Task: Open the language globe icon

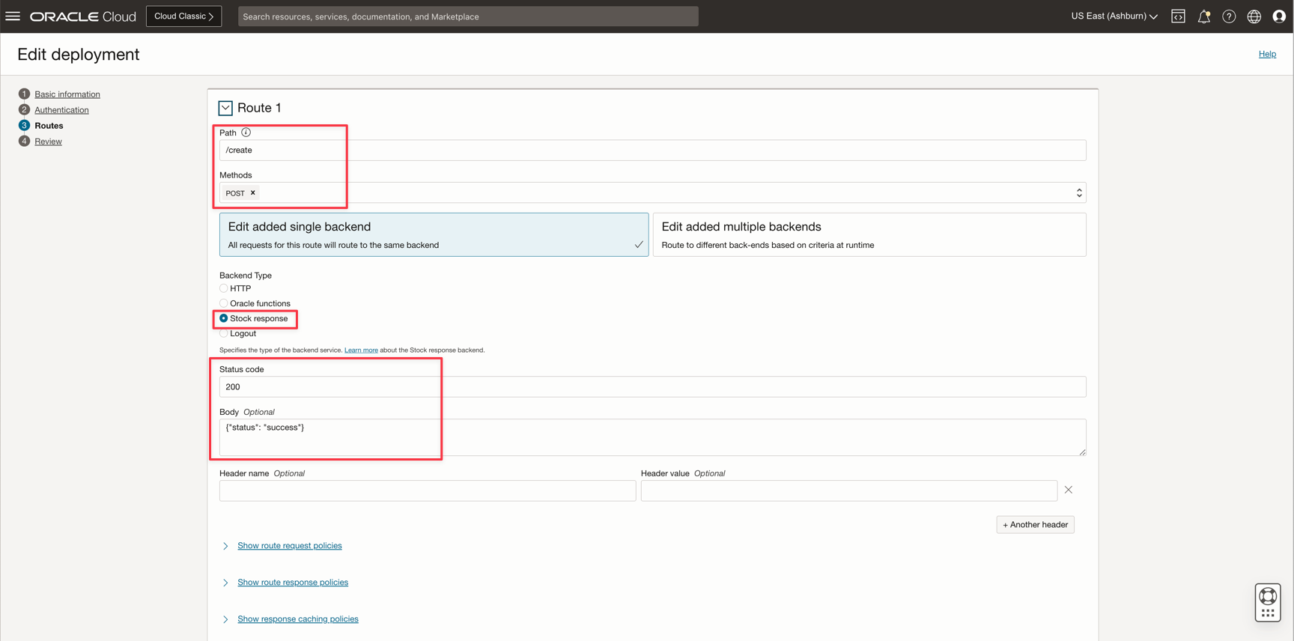Action: (x=1254, y=16)
